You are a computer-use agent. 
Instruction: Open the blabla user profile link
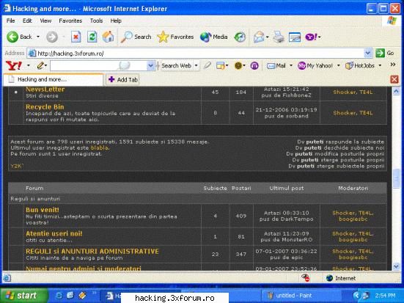(99, 147)
